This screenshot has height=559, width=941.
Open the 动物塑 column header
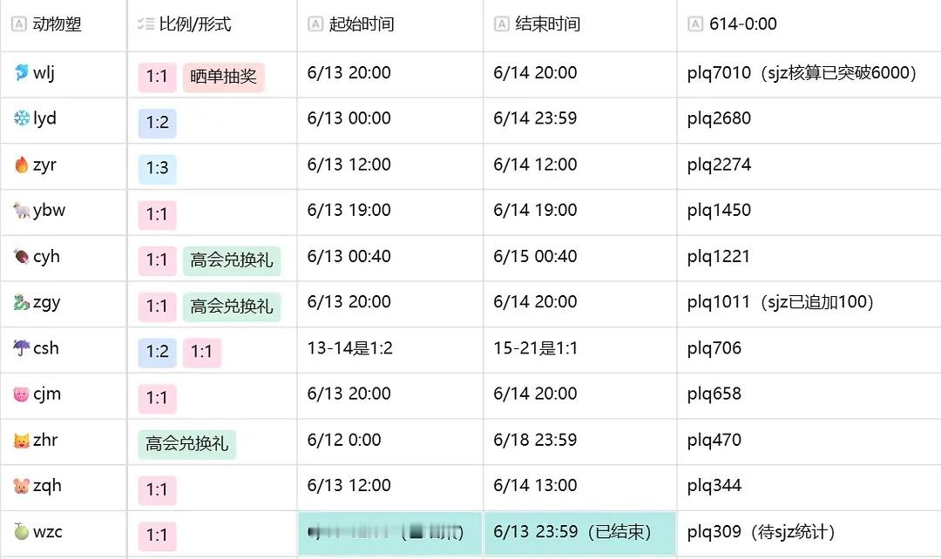point(63,24)
